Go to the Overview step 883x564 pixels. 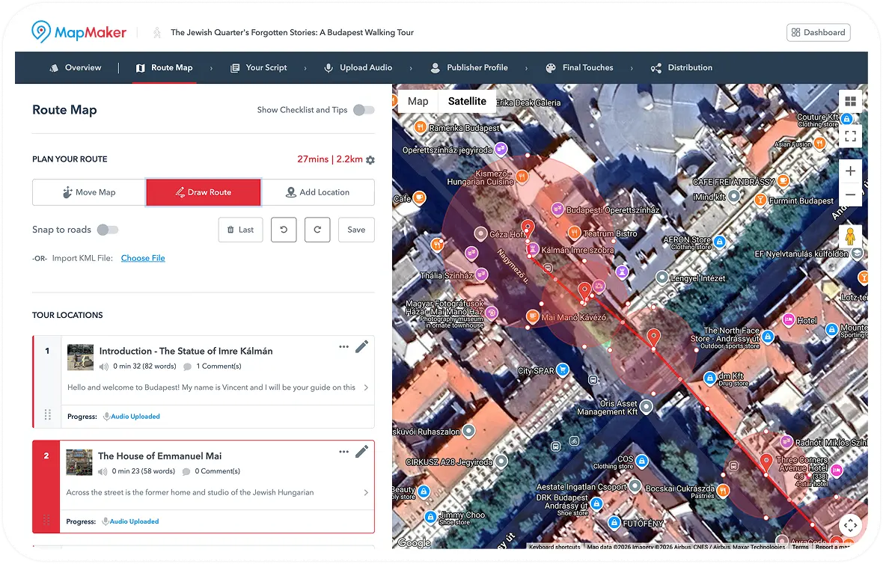click(76, 67)
